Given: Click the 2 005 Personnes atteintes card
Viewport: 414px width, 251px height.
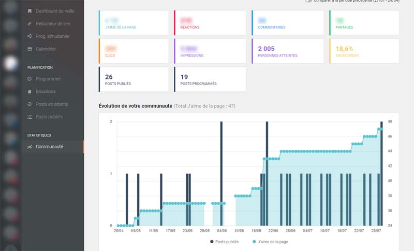Looking at the screenshot, I should (288, 51).
